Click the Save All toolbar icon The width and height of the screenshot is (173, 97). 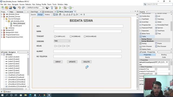pos(14,8)
